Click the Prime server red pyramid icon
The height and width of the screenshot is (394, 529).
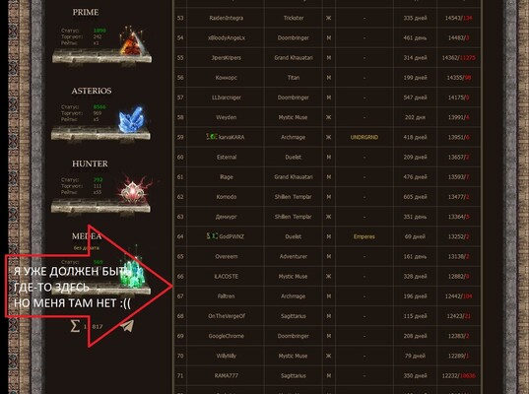pos(133,41)
